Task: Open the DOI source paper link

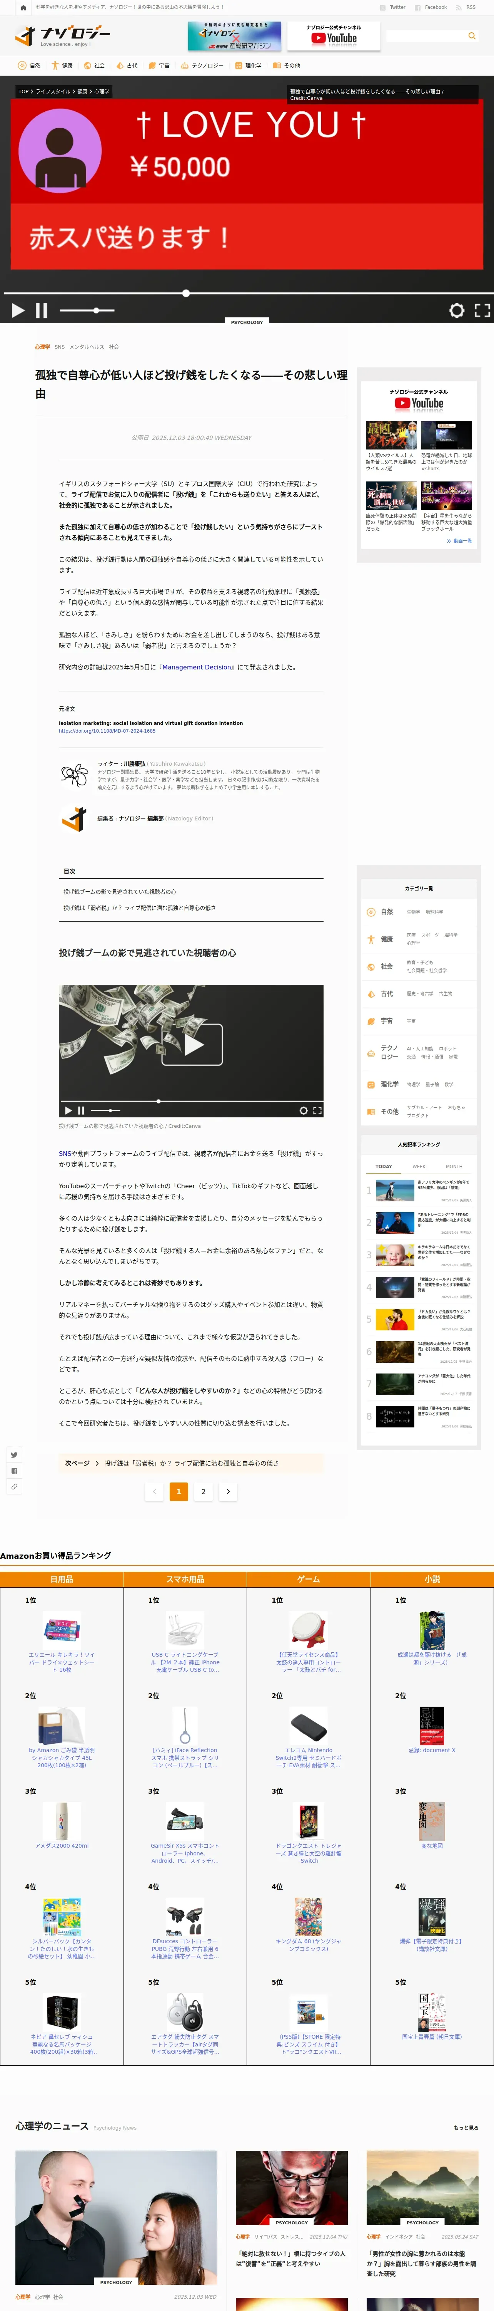Action: point(107,731)
